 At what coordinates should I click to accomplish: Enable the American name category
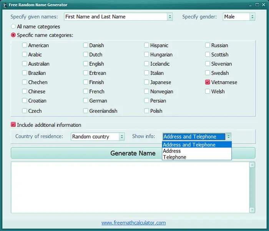[x=24, y=45]
